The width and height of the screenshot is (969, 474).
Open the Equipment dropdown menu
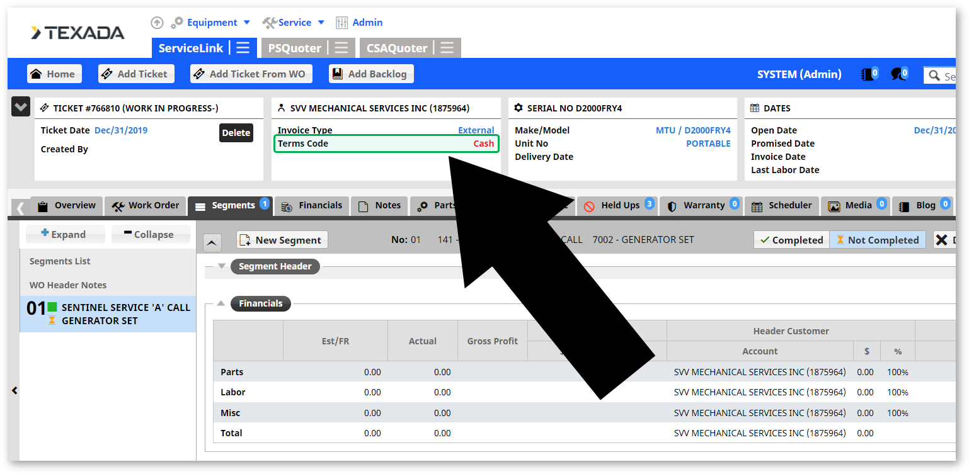(x=210, y=23)
